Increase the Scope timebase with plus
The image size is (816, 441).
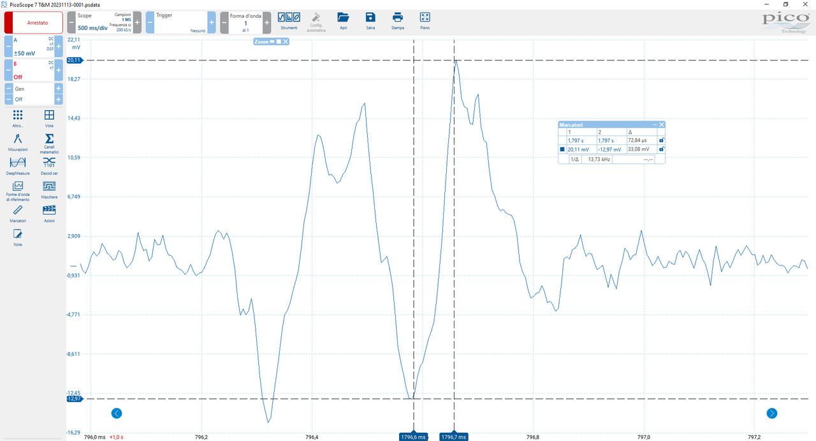[137, 22]
